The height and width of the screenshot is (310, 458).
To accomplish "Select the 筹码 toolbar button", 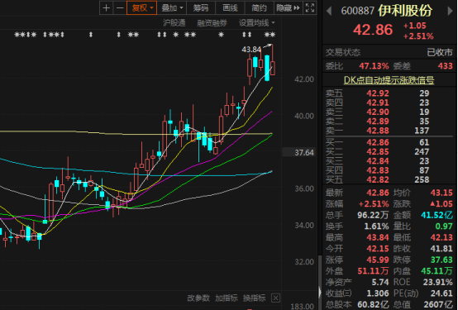I will coord(201,8).
